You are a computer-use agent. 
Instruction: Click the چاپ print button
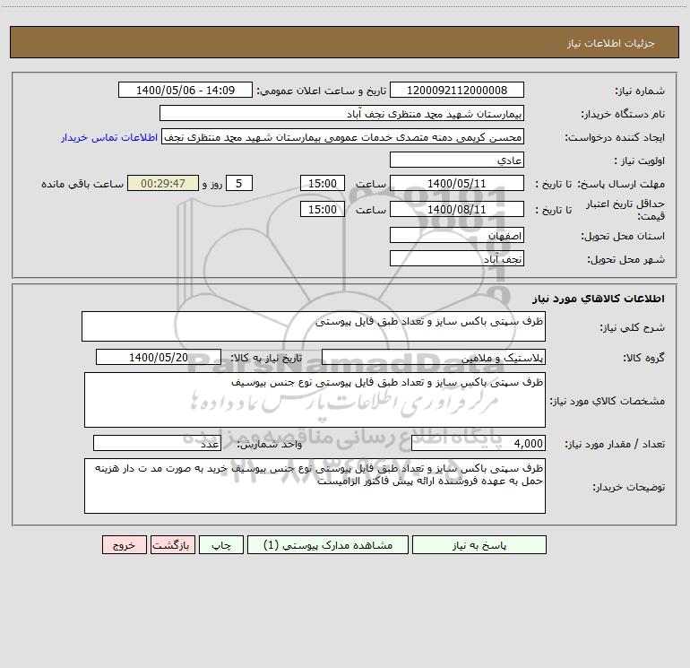coord(221,545)
